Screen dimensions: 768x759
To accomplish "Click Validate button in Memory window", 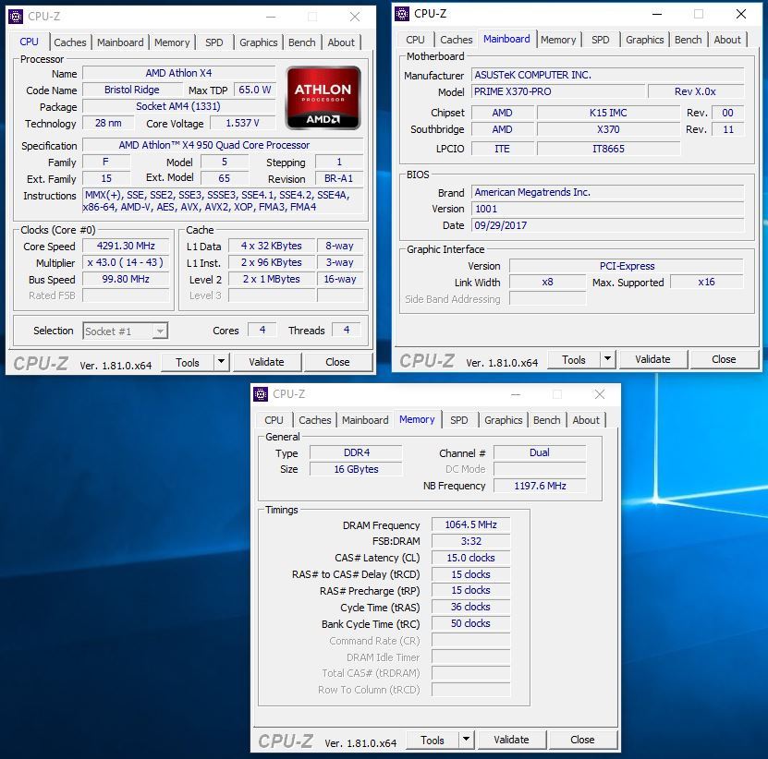I will [511, 740].
